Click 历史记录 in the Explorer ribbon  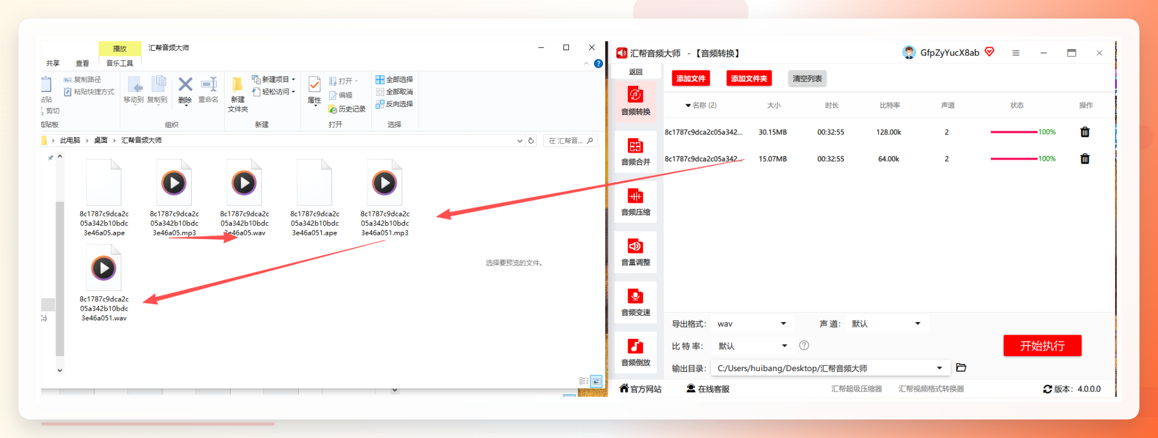point(347,109)
